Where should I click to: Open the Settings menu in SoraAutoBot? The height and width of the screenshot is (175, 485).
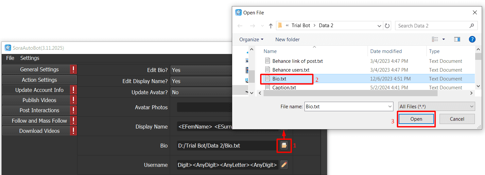tap(30, 58)
